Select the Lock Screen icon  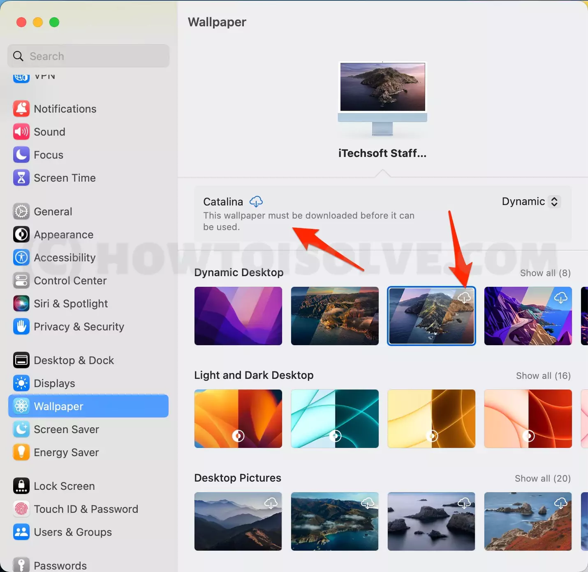[21, 486]
